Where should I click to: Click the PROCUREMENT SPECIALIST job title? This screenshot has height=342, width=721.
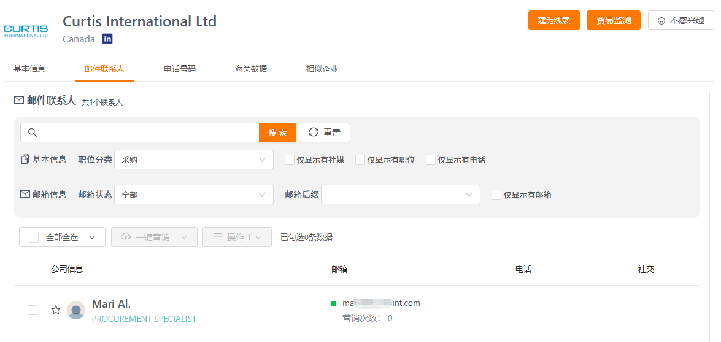[x=144, y=319]
